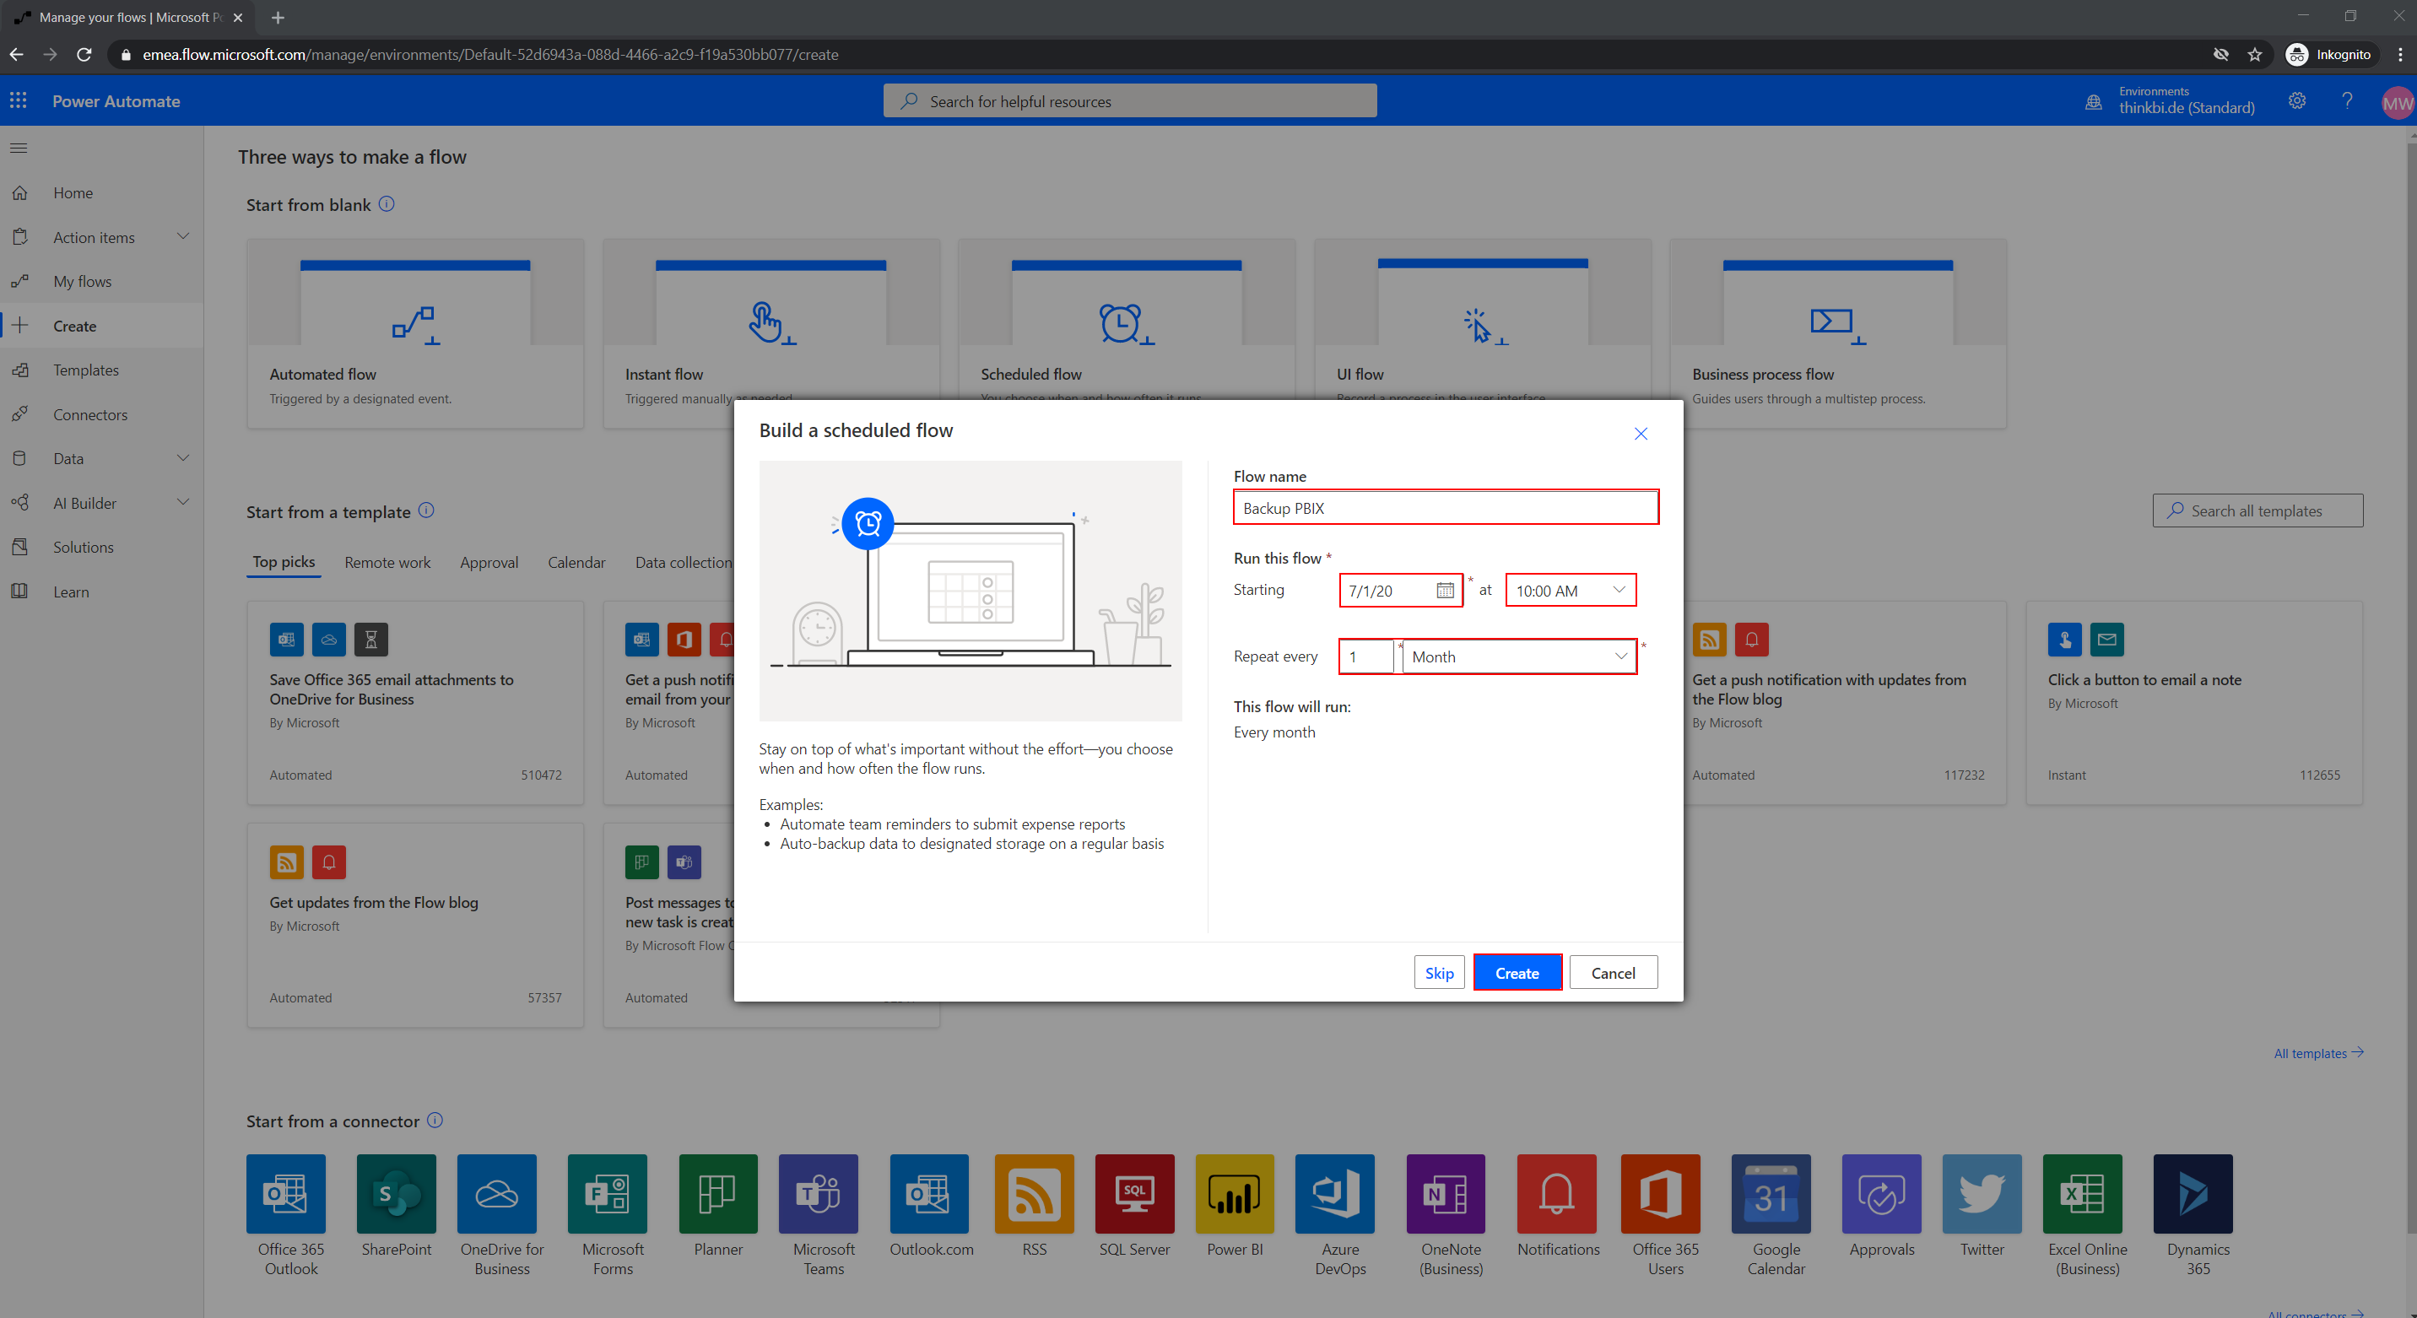Open the Settings gear icon
This screenshot has height=1318, width=2417.
coord(2296,100)
